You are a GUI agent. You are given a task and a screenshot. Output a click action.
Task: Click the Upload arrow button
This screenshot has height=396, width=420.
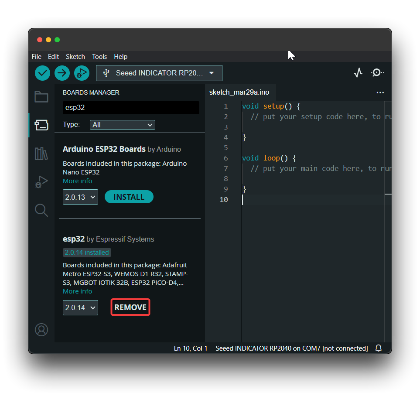[62, 73]
